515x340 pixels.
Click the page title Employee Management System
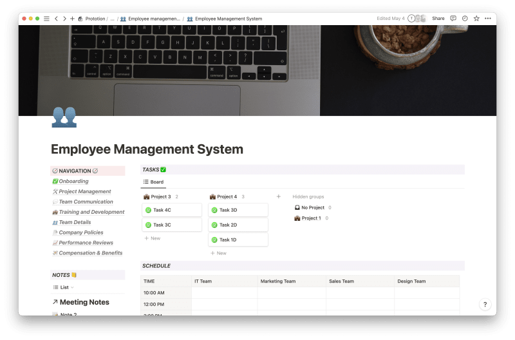(147, 149)
